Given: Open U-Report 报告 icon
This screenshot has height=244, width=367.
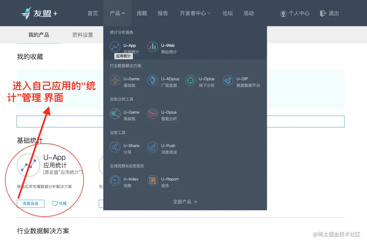Looking at the screenshot, I should click(x=153, y=181).
